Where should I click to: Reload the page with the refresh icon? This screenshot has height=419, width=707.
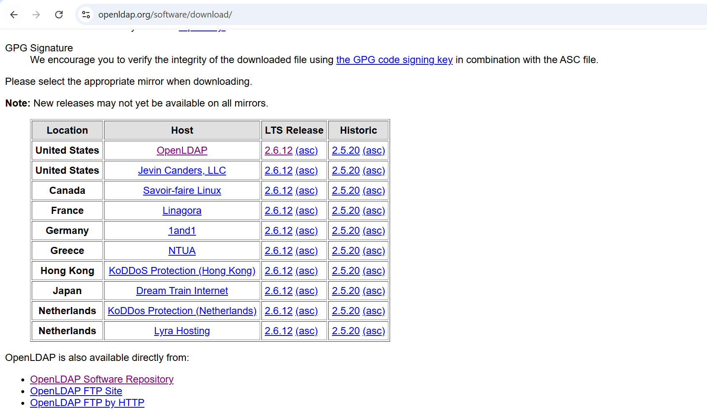(x=59, y=15)
